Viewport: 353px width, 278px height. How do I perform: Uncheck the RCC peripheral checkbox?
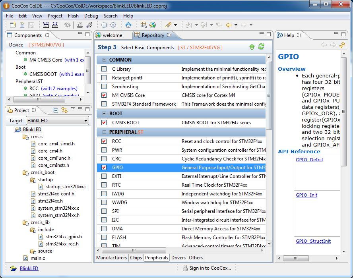[104, 141]
